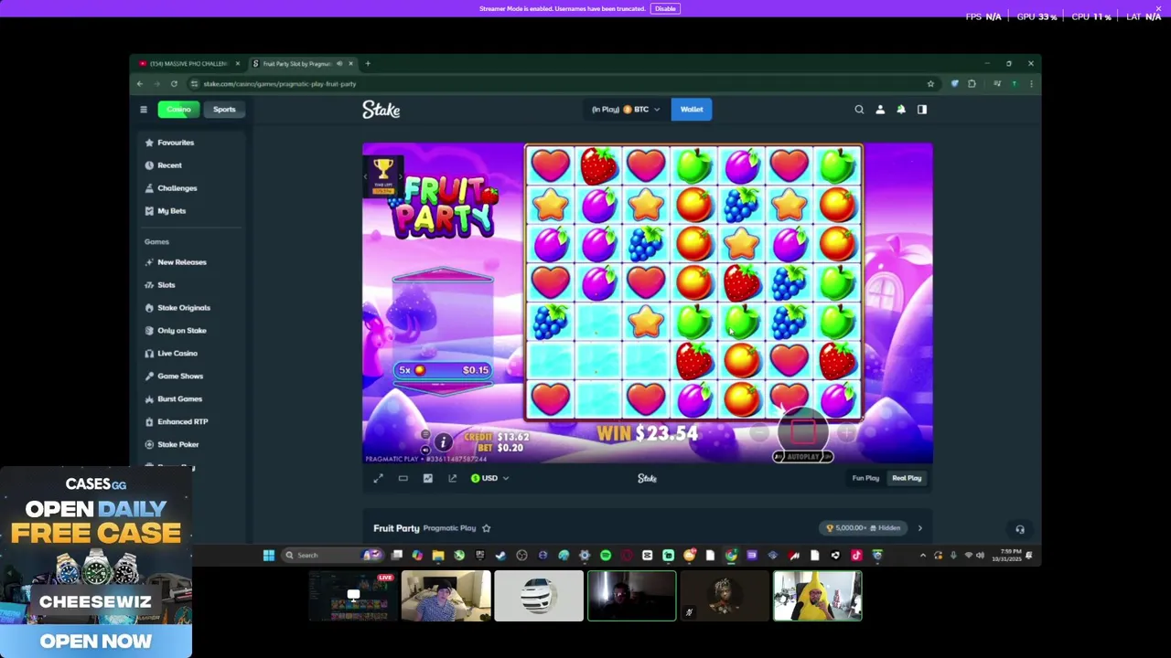Open Stake site search

pyautogui.click(x=859, y=110)
